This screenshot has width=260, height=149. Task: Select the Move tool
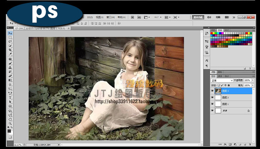[10, 33]
